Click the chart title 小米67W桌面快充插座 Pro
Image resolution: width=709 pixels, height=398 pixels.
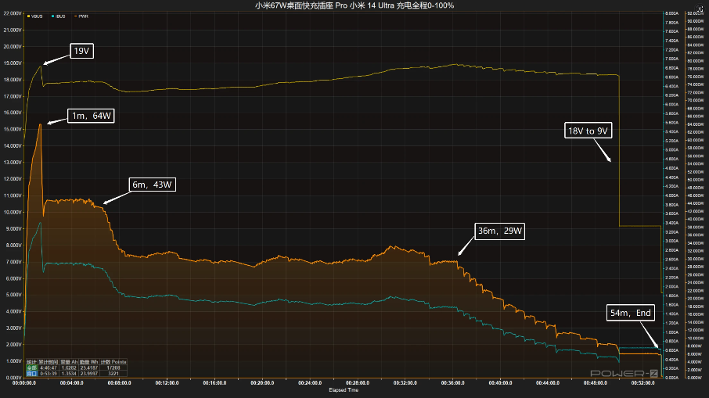[x=301, y=5]
